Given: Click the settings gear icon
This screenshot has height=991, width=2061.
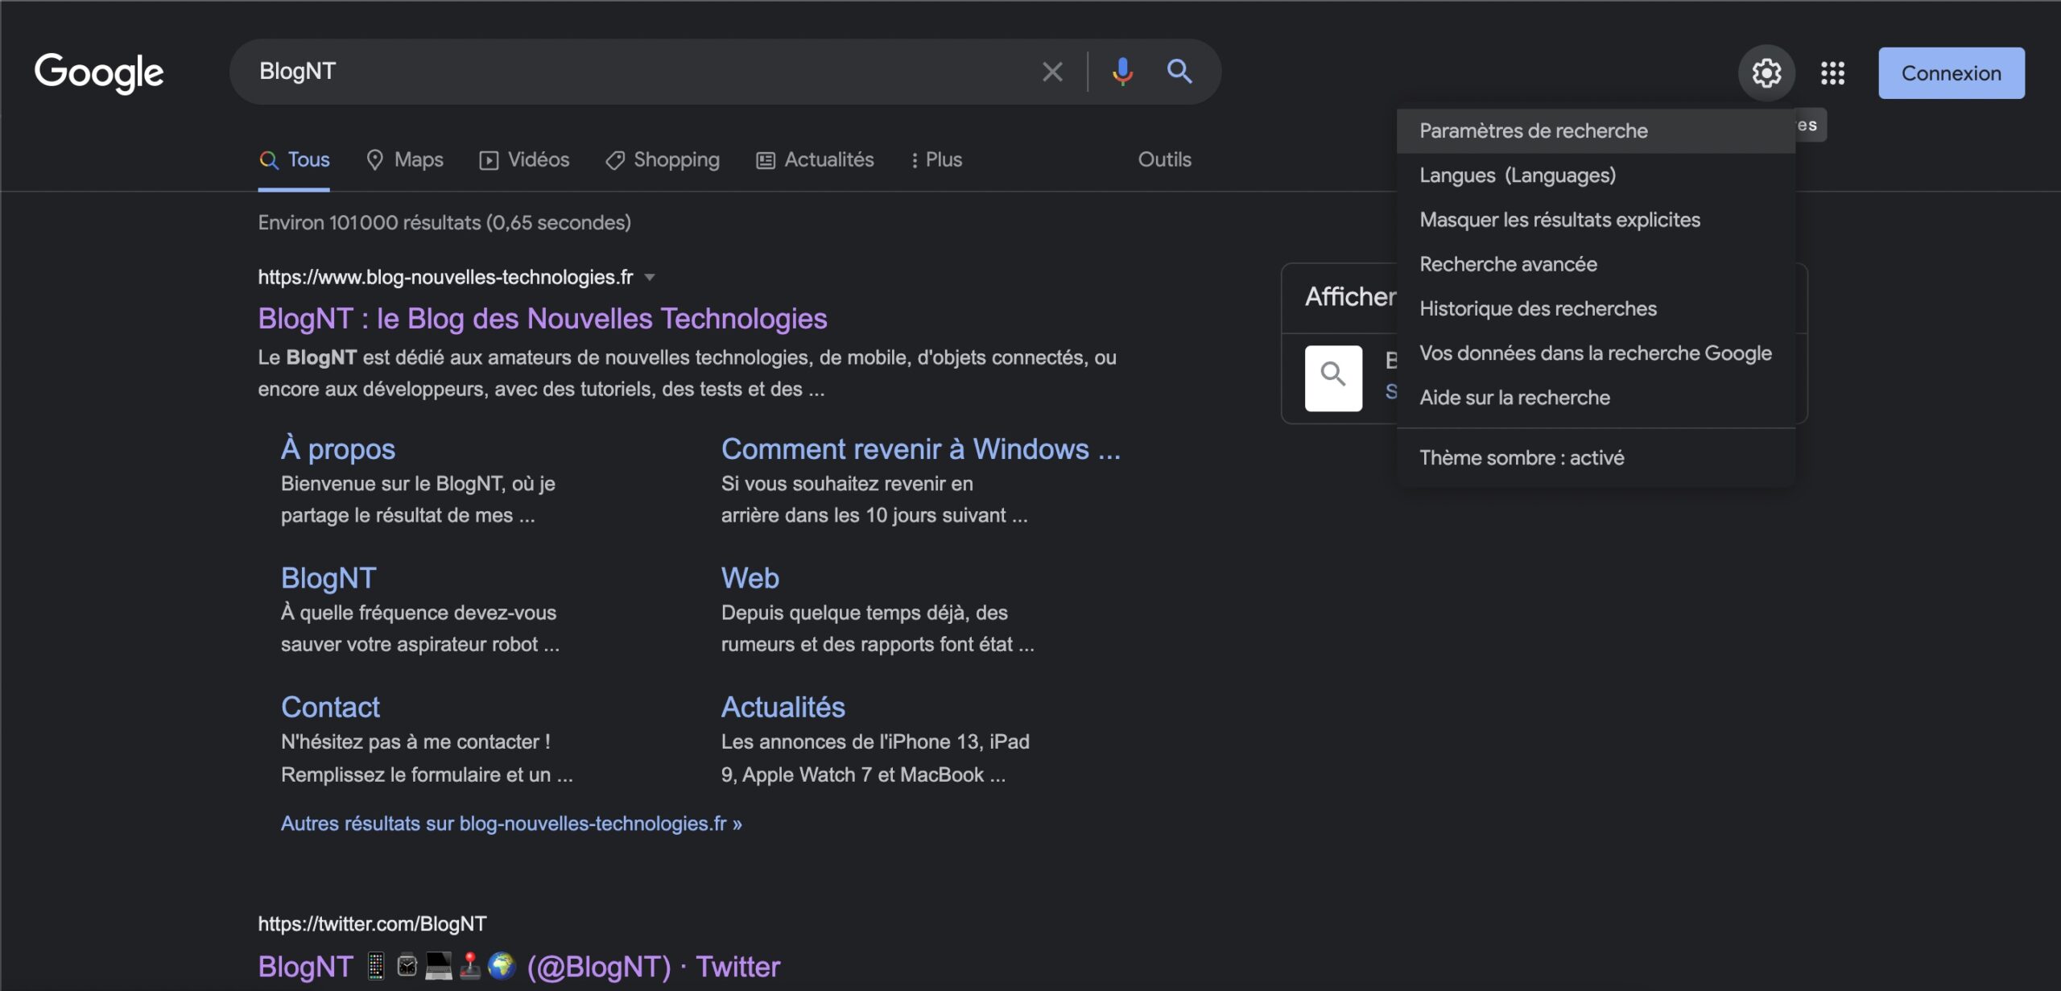Looking at the screenshot, I should point(1766,73).
